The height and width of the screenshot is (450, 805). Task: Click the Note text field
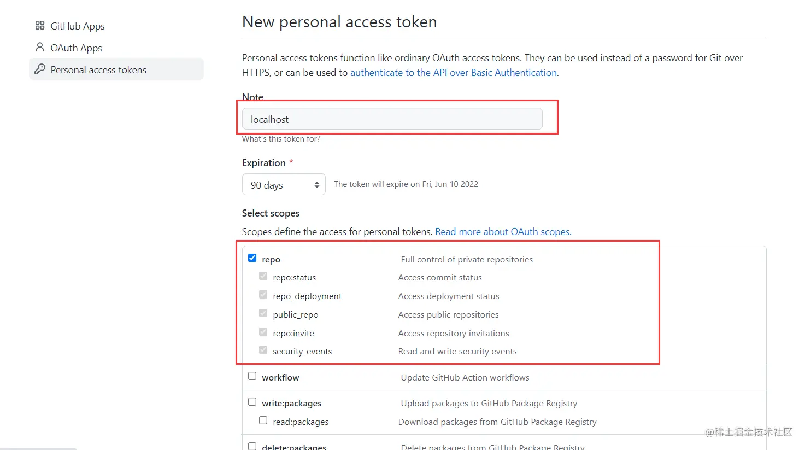click(392, 119)
